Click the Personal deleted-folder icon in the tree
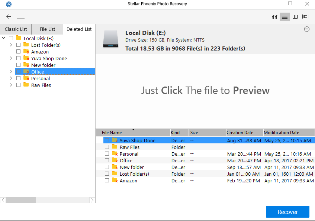This screenshot has height=221, width=315. [x=26, y=78]
